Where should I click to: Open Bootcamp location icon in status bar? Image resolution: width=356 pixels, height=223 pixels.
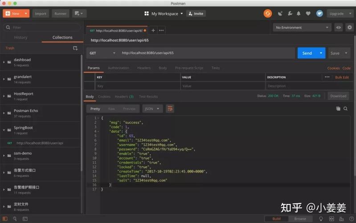coord(321,219)
